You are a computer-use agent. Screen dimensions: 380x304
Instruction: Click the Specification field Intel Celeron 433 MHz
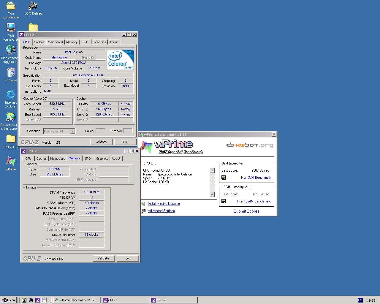(88, 75)
